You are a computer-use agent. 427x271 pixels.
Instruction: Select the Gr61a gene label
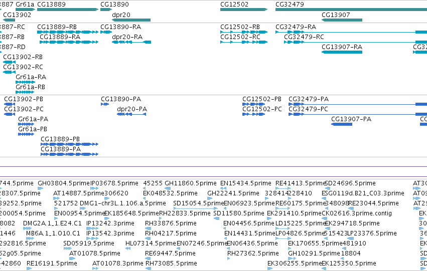click(25, 5)
